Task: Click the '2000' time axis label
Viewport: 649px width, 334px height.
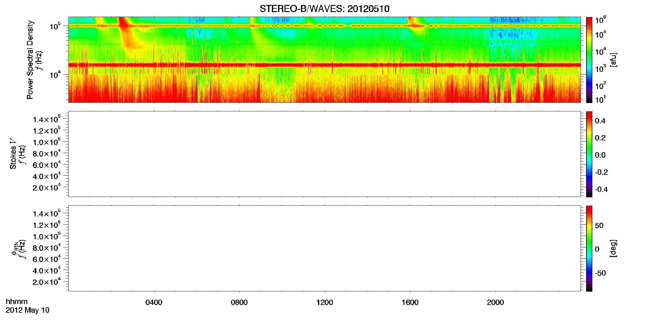Action: click(495, 302)
